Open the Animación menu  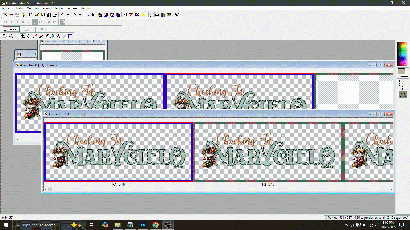pyautogui.click(x=42, y=8)
